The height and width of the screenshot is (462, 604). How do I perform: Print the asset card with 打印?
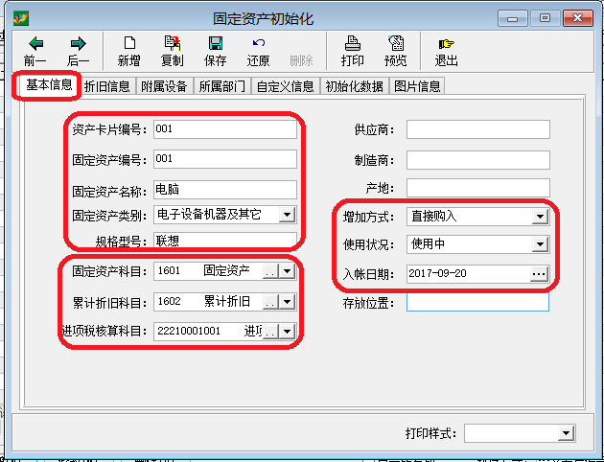coord(352,44)
